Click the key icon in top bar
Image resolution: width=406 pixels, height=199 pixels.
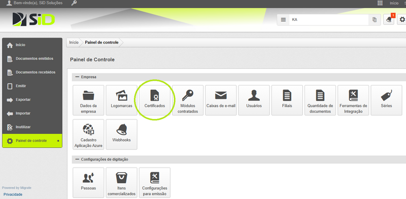pos(74,3)
